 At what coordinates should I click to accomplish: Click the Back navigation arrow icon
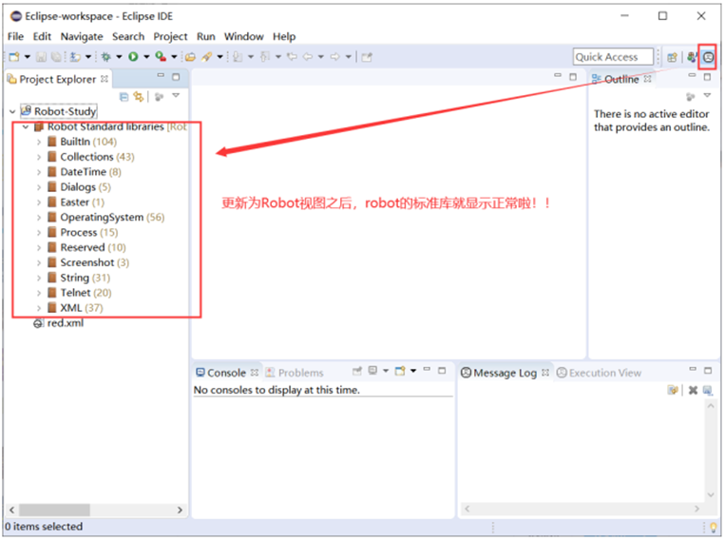[x=308, y=56]
